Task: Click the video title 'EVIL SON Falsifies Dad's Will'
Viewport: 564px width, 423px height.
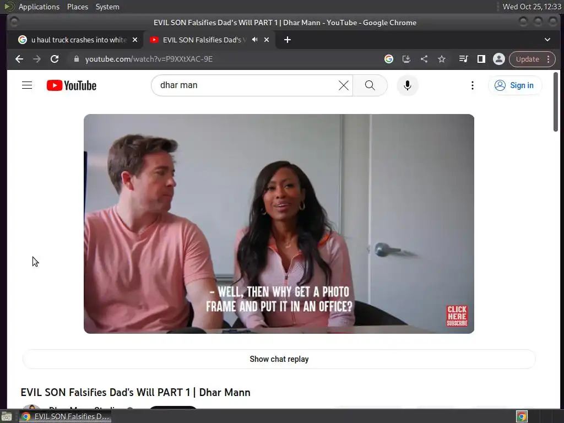Action: [135, 392]
